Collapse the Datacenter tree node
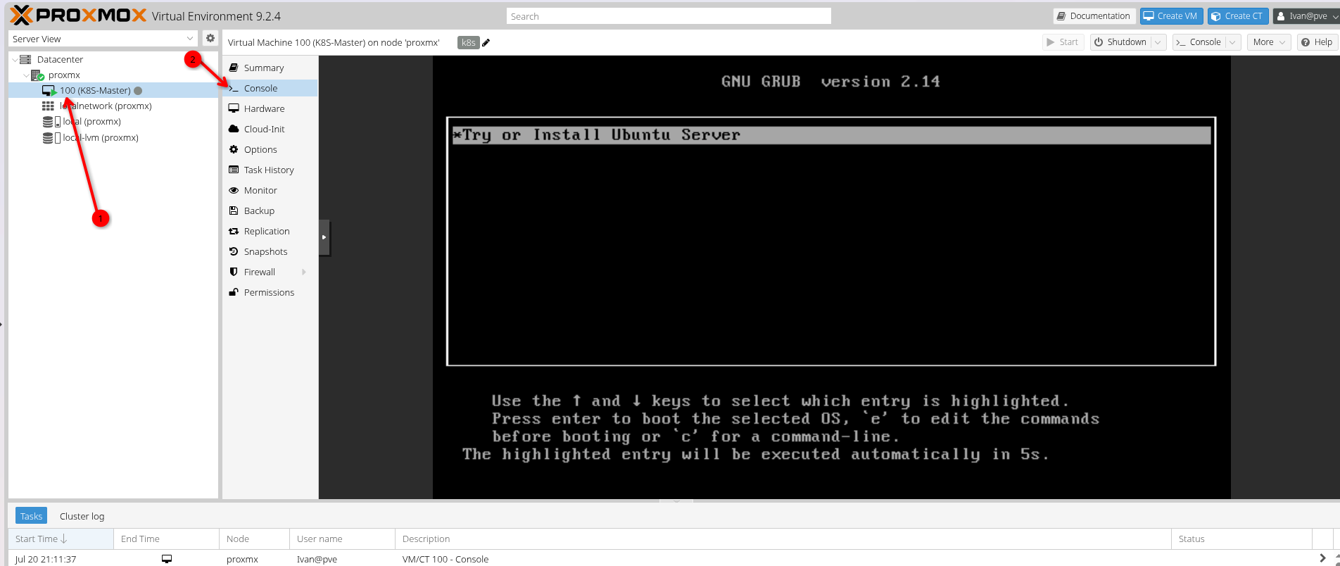The height and width of the screenshot is (566, 1340). [x=15, y=60]
